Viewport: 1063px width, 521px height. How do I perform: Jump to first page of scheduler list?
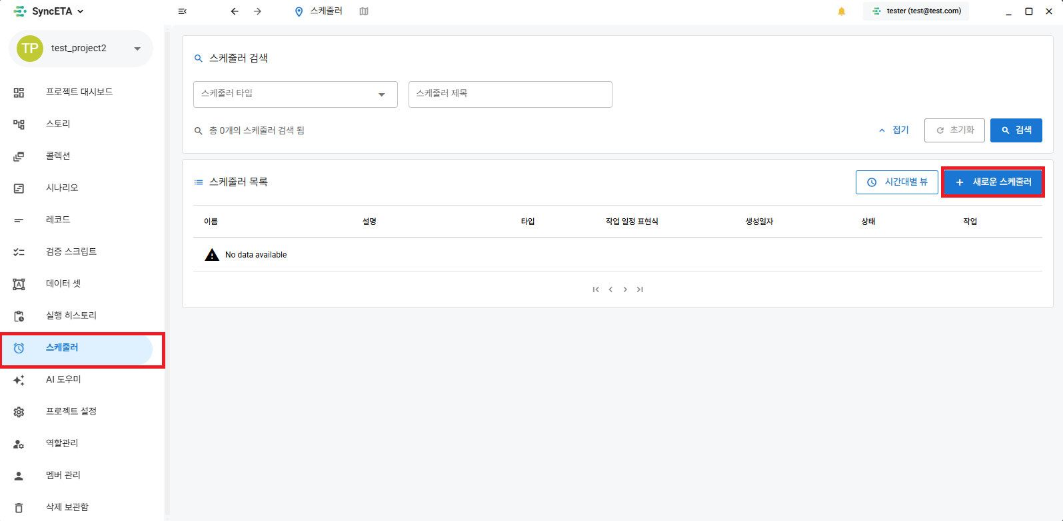point(596,289)
